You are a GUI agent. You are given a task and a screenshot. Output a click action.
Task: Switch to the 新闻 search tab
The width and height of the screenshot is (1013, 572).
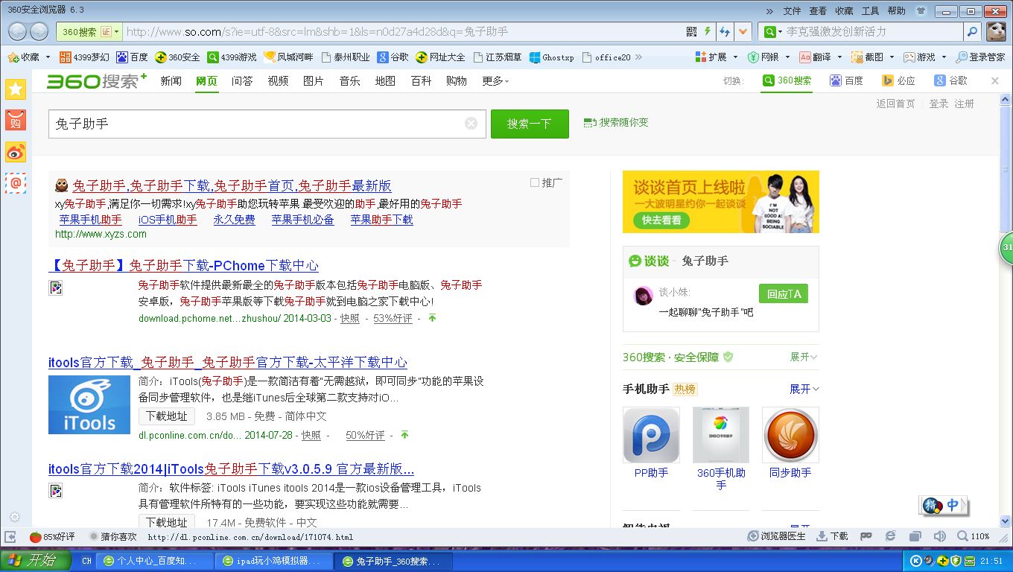(171, 81)
